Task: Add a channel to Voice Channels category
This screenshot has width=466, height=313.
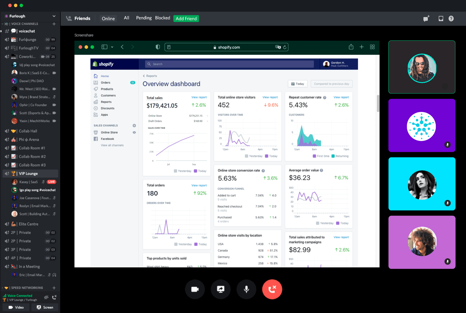Action: [54, 24]
